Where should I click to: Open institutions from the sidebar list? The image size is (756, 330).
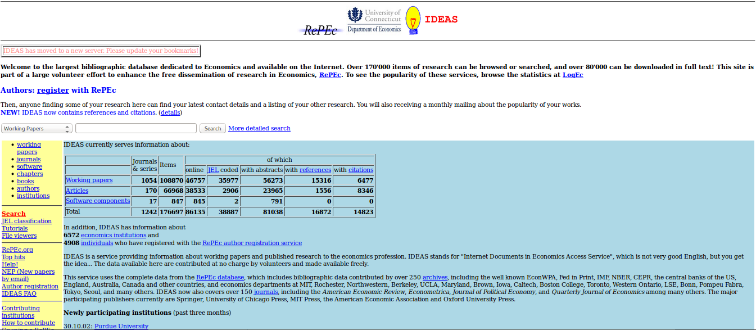click(33, 196)
